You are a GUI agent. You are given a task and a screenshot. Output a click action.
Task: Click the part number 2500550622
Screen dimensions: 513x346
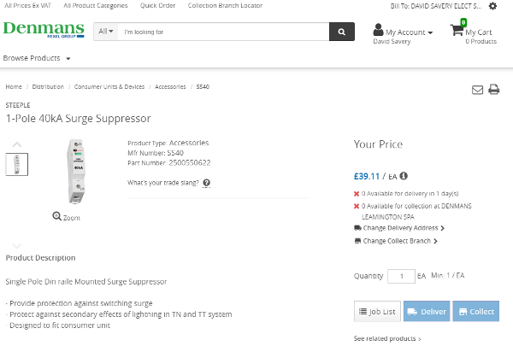[190, 163]
